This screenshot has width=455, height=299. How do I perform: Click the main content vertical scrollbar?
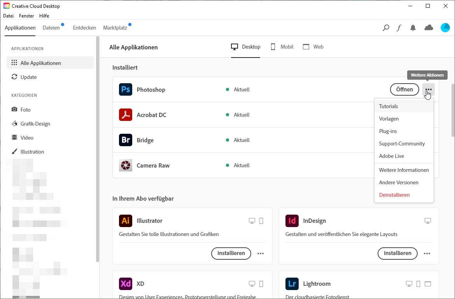pos(453,110)
